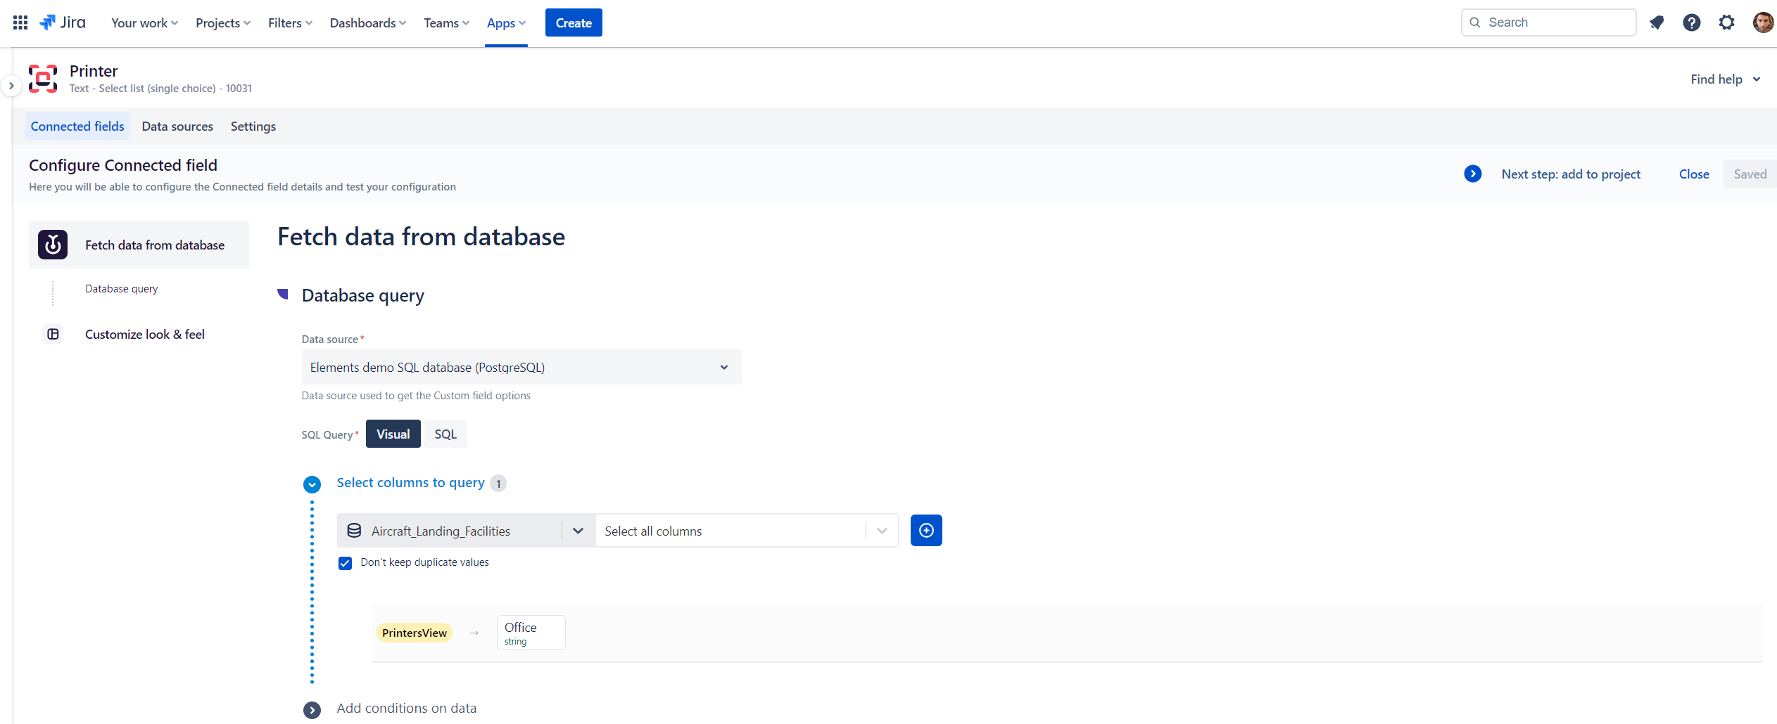Switch SQL Query mode to SQL
Image resolution: width=1777 pixels, height=724 pixels.
pos(445,434)
